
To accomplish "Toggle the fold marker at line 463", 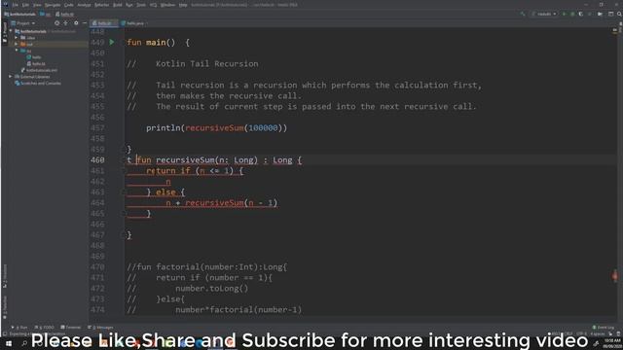I will click(x=124, y=192).
